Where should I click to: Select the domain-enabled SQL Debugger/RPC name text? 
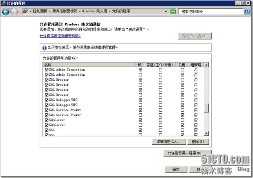click(x=63, y=100)
